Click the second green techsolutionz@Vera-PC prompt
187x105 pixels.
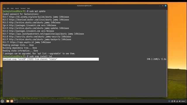(14, 56)
